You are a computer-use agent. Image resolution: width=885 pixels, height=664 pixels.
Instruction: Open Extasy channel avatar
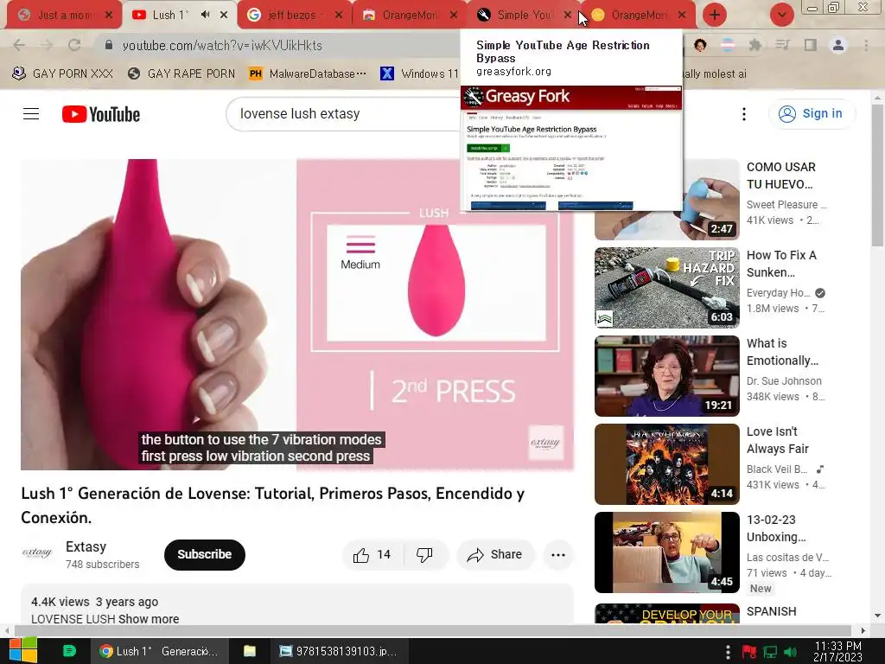37,553
